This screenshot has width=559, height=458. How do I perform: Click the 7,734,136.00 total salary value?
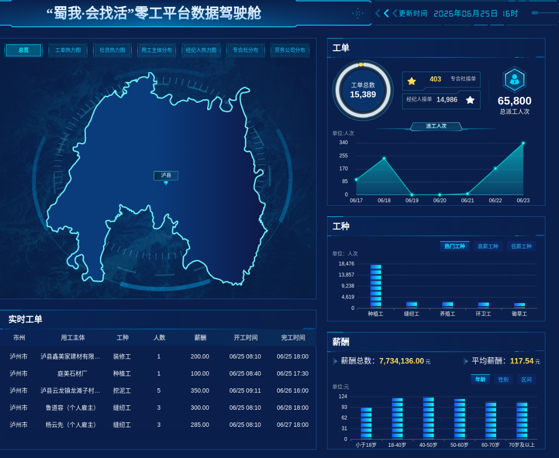402,361
